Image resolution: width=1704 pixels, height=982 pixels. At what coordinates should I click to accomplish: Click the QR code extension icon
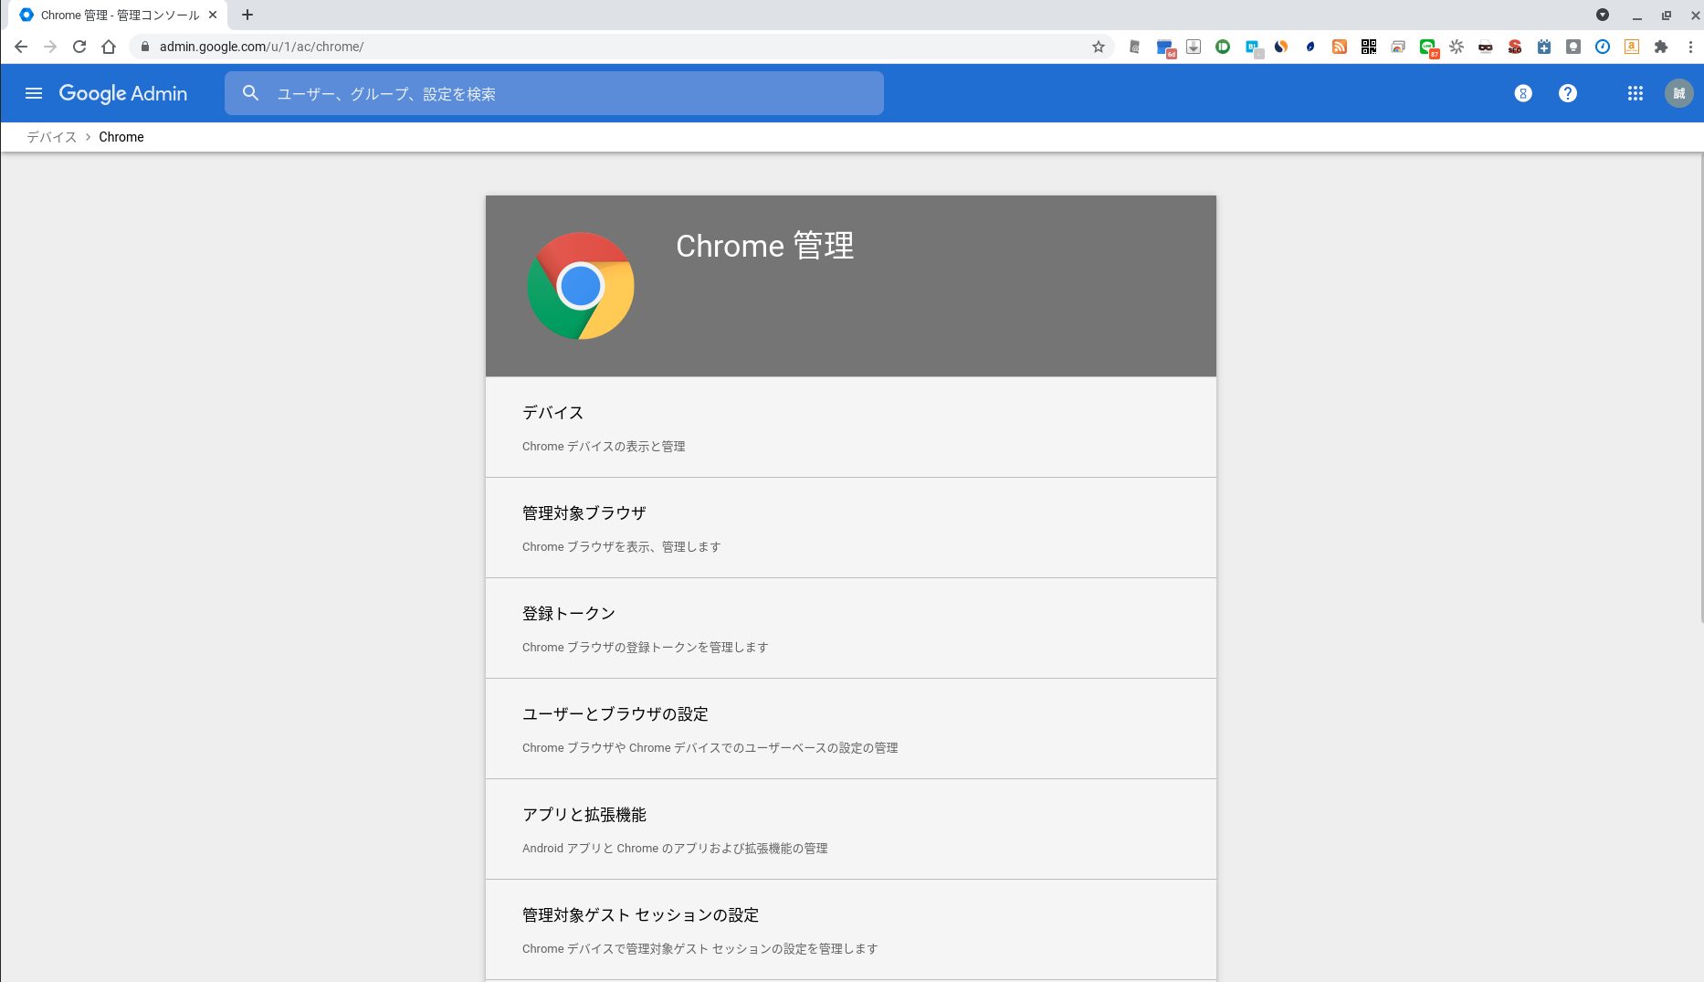(x=1369, y=47)
